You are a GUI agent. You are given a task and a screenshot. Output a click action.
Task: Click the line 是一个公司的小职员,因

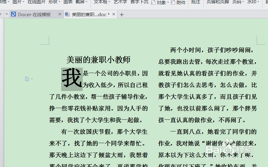point(115,73)
